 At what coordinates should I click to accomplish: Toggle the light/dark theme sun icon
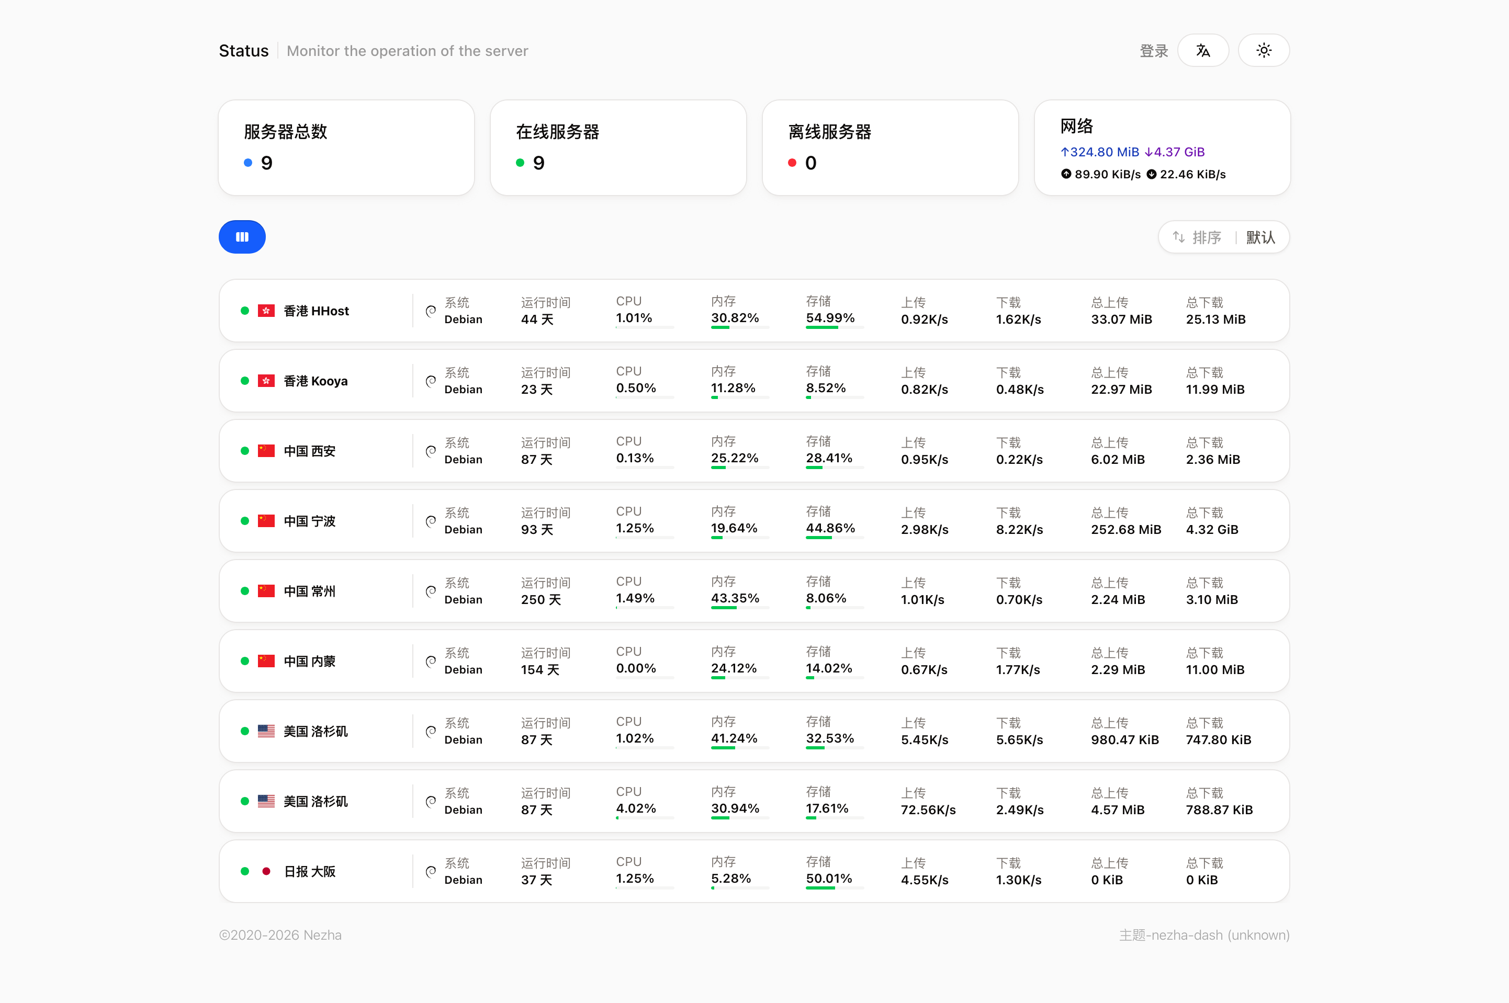click(1263, 51)
